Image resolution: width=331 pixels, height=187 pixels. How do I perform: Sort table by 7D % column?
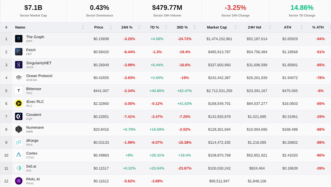click(154, 27)
